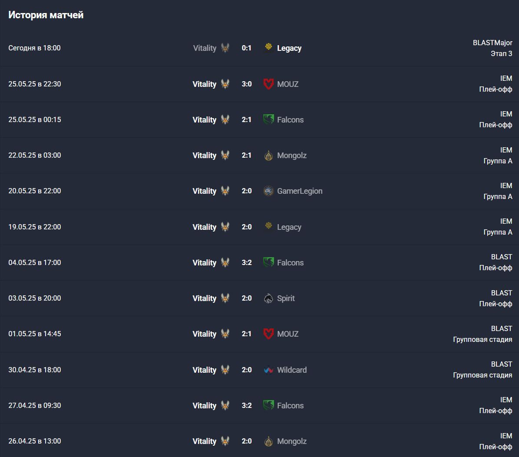The image size is (519, 457).
Task: Click the Falcons logo in the 25.05.25 00:15 match
Action: pyautogui.click(x=268, y=119)
